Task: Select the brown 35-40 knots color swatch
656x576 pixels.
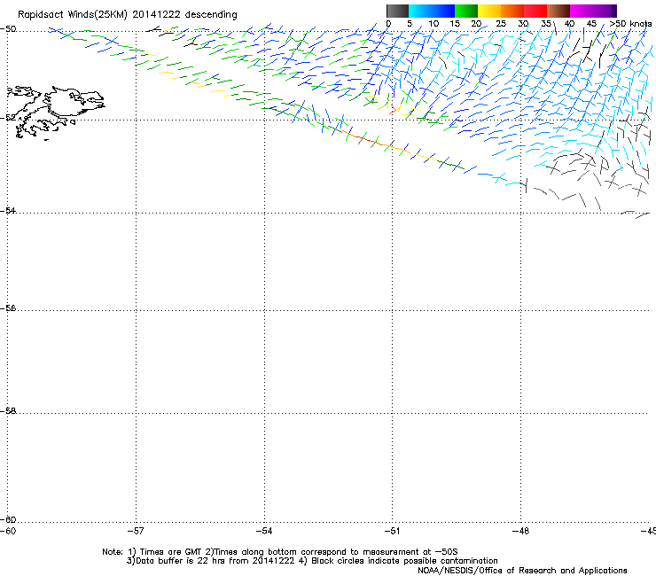Action: click(x=558, y=11)
